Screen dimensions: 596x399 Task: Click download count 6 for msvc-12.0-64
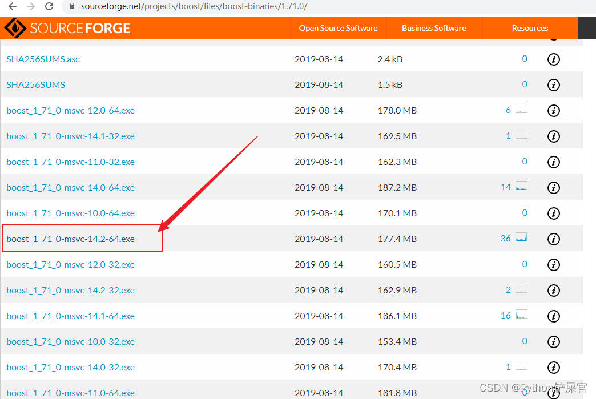[508, 110]
